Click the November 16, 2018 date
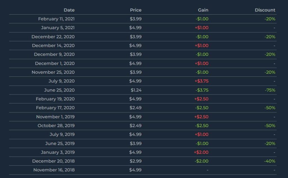 pos(54,170)
